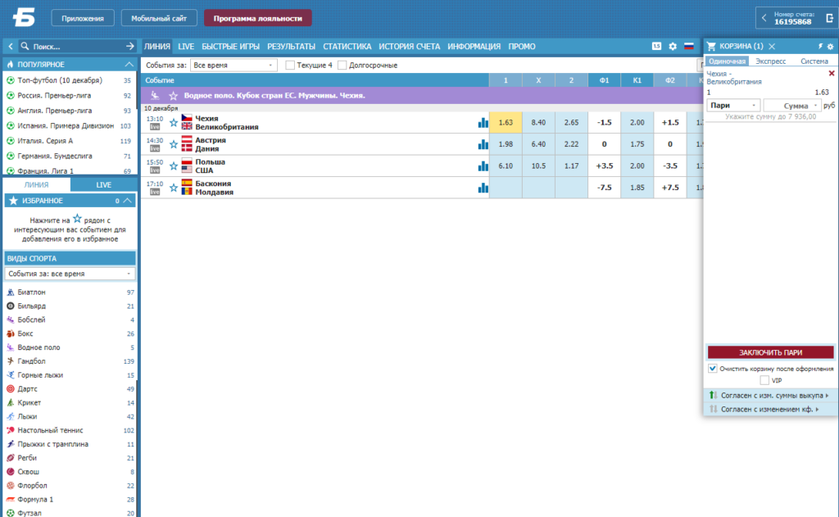Open the События за Все время dropdown
This screenshot has height=517, width=839.
click(x=234, y=66)
